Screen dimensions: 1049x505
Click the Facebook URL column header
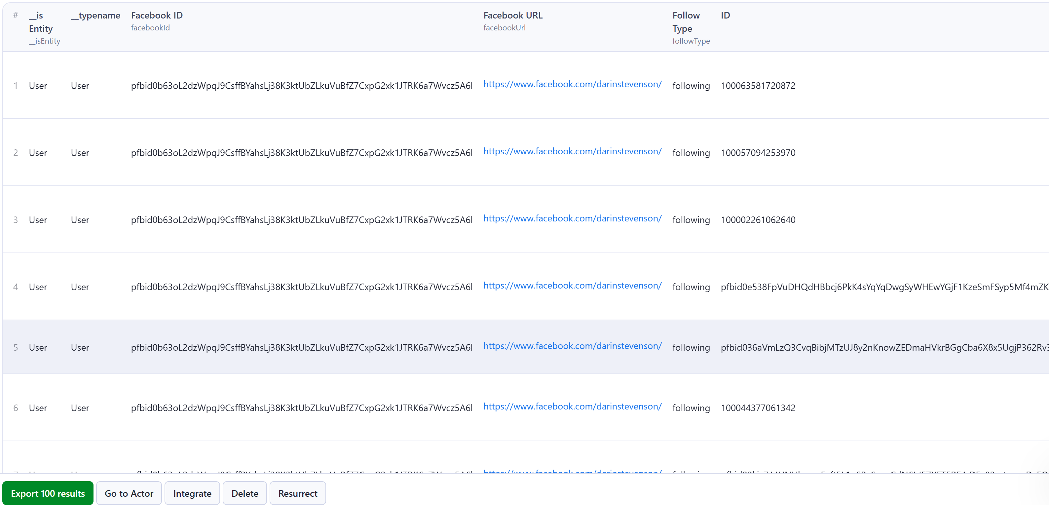[512, 15]
